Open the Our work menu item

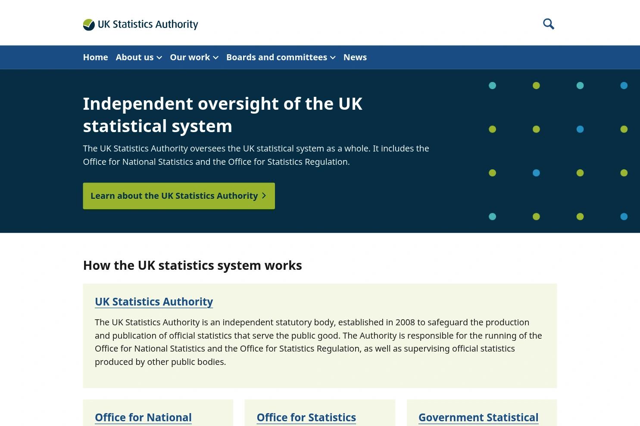pos(190,57)
